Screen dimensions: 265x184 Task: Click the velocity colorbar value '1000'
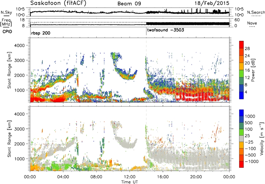point(250,116)
